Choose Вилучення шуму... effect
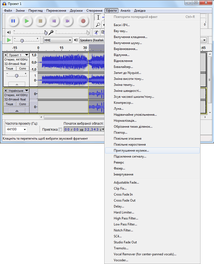 pyautogui.click(x=152, y=43)
